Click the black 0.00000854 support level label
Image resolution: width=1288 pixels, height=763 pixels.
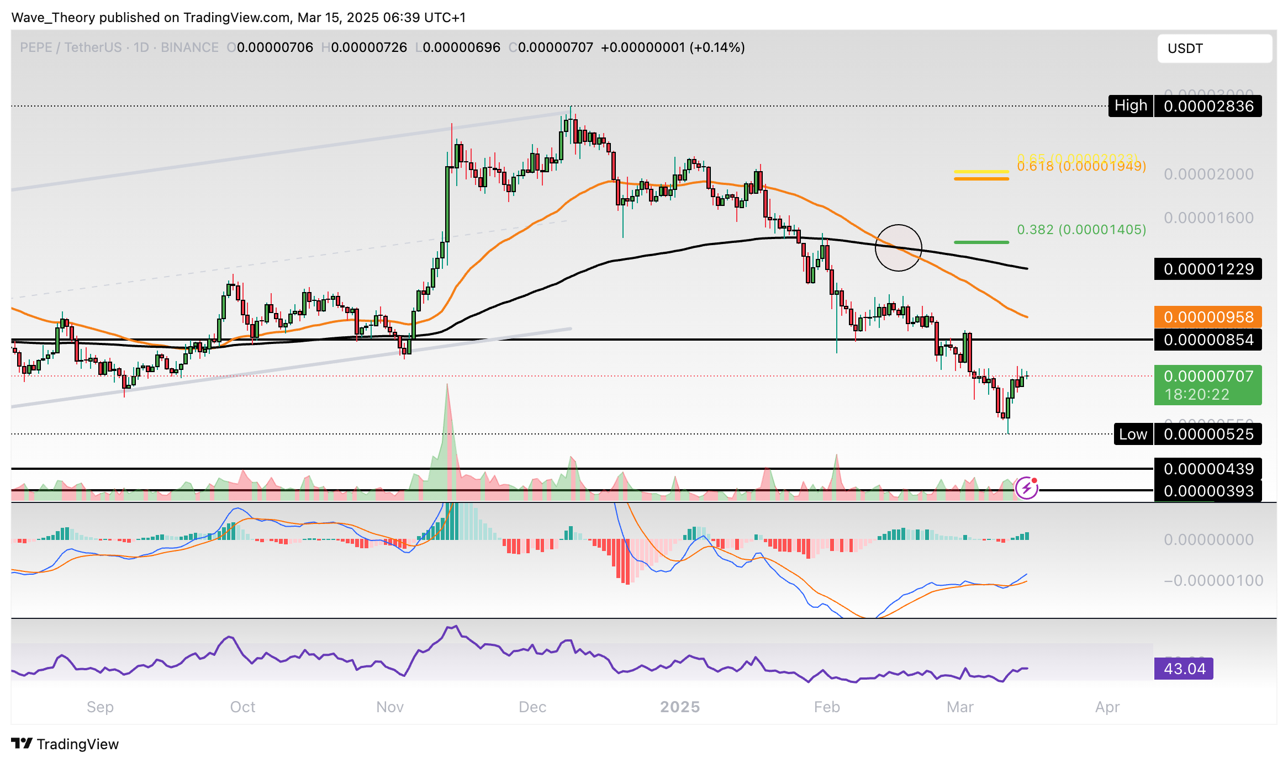[1207, 340]
